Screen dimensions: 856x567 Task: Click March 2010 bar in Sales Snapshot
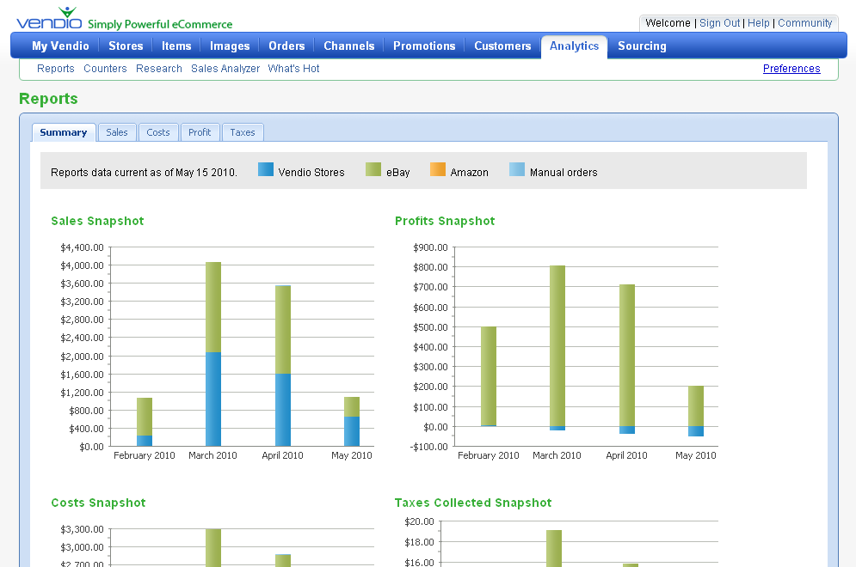tap(213, 354)
